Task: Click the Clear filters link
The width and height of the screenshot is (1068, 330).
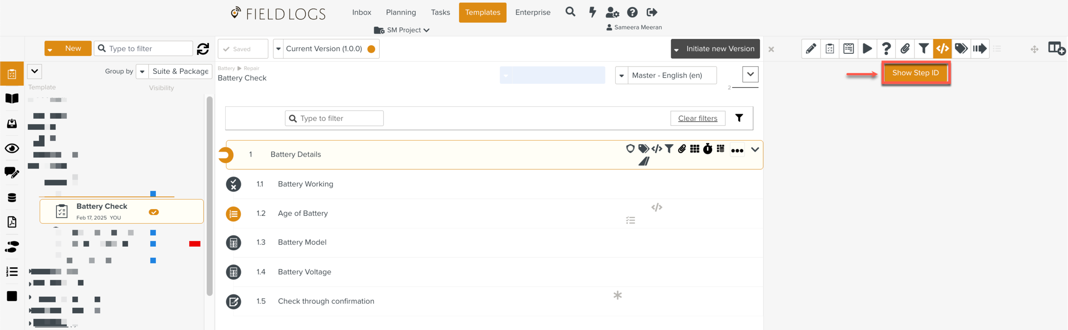Action: click(x=697, y=118)
